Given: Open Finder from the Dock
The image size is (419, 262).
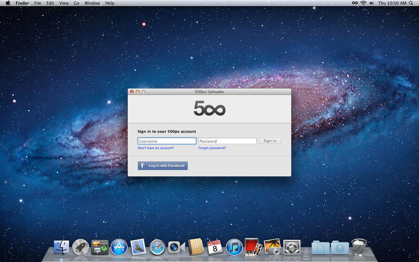Looking at the screenshot, I should pos(61,246).
